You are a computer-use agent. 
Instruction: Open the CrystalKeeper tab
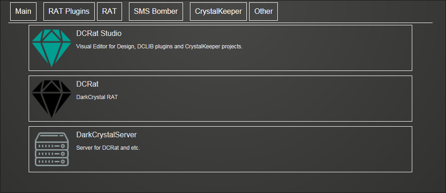(x=219, y=12)
